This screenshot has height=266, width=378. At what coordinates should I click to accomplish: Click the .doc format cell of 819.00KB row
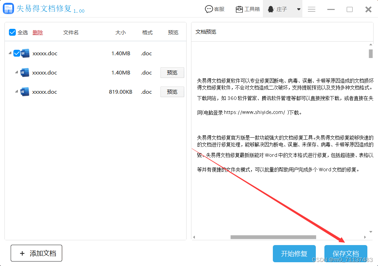(146, 92)
